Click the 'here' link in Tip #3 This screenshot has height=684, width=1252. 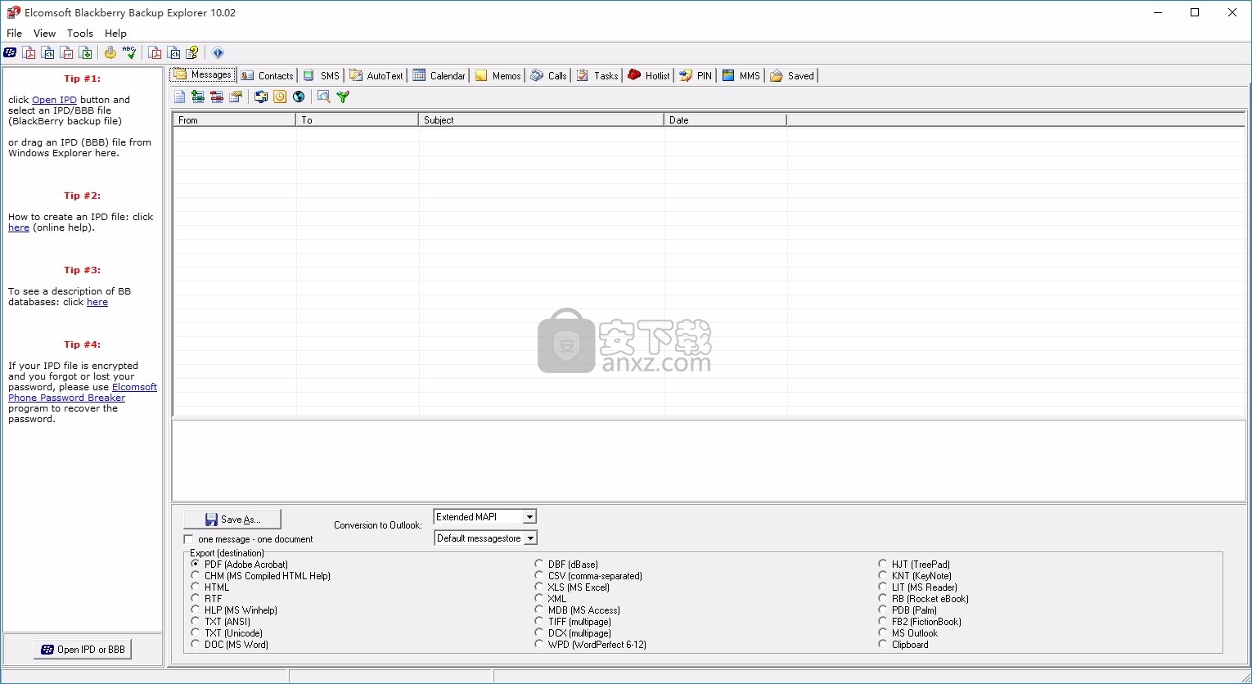tap(97, 302)
